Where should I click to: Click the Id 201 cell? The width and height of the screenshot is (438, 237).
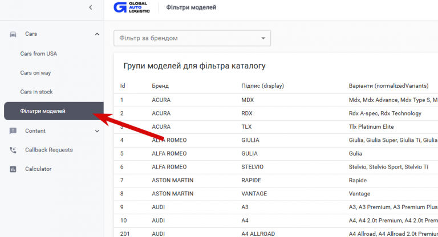click(x=125, y=234)
